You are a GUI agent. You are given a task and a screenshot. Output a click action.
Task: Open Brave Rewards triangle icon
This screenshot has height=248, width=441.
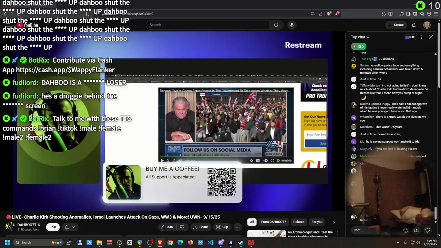(x=337, y=14)
